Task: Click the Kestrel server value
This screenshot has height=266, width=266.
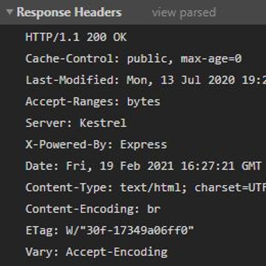Action: click(x=103, y=123)
